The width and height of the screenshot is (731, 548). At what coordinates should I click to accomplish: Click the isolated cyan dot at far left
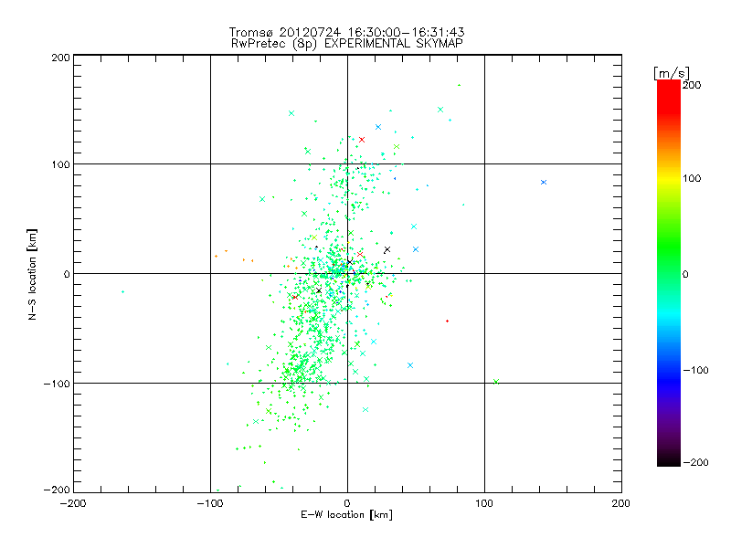coord(122,291)
